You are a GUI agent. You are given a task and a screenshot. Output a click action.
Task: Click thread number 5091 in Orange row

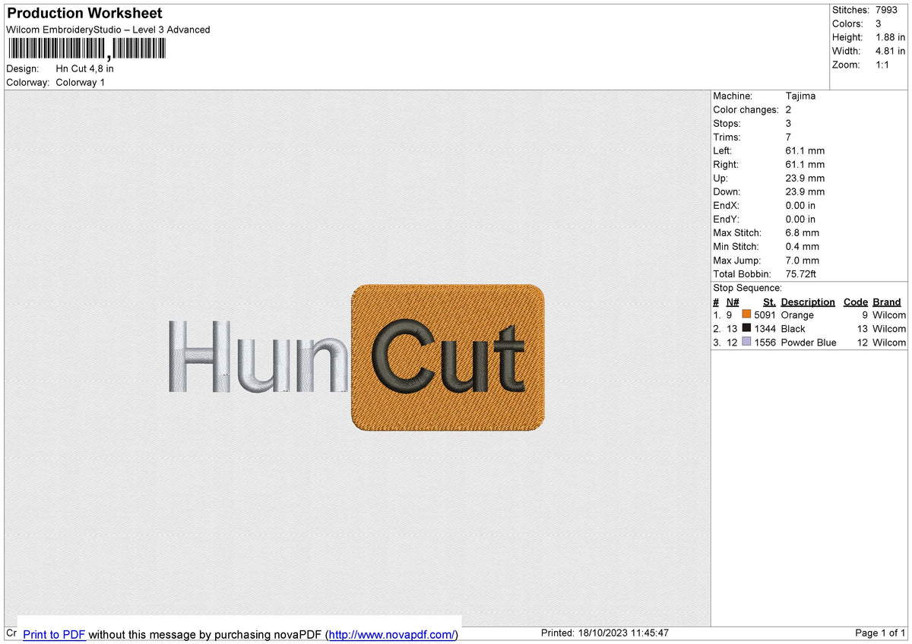point(765,314)
